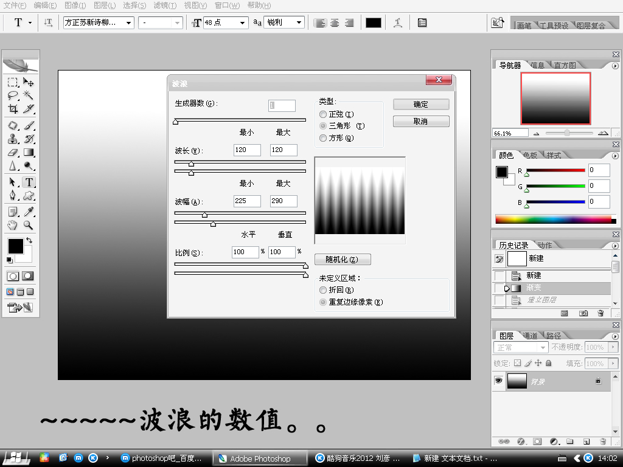Click the text color swatch in options bar
Image resolution: width=623 pixels, height=467 pixels.
tap(374, 23)
